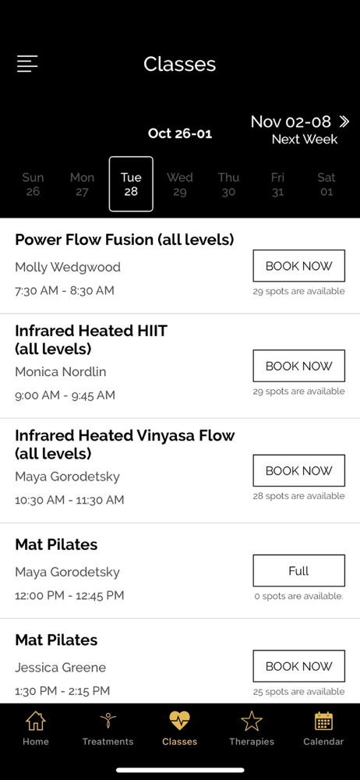Image resolution: width=360 pixels, height=780 pixels.
Task: Book Infrared Heated HIIT class
Action: (x=299, y=366)
